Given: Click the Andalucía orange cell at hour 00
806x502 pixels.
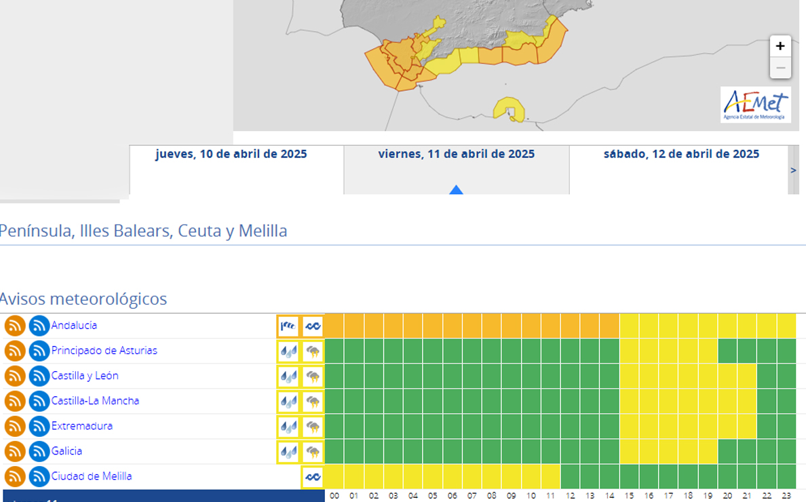Looking at the screenshot, I should coord(334,326).
